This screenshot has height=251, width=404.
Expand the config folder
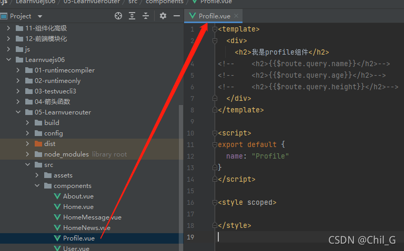click(x=27, y=133)
